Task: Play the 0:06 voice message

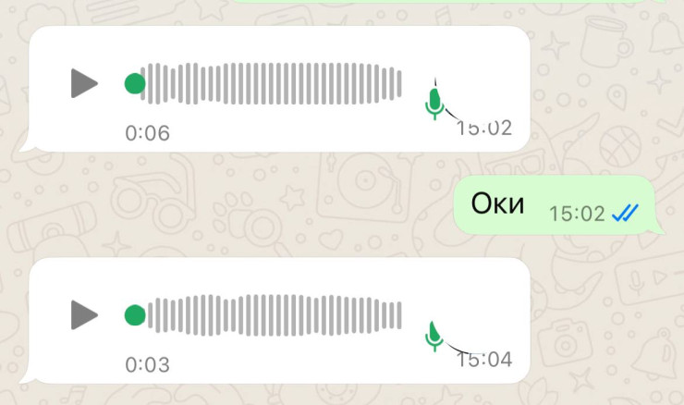Action: click(84, 83)
